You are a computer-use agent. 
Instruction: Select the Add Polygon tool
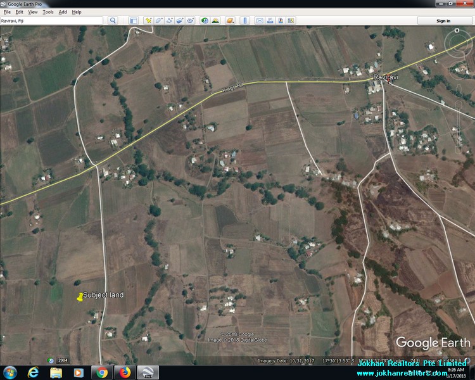pyautogui.click(x=159, y=21)
